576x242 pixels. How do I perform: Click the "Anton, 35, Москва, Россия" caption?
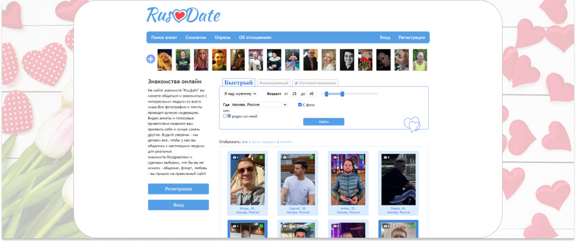click(348, 210)
